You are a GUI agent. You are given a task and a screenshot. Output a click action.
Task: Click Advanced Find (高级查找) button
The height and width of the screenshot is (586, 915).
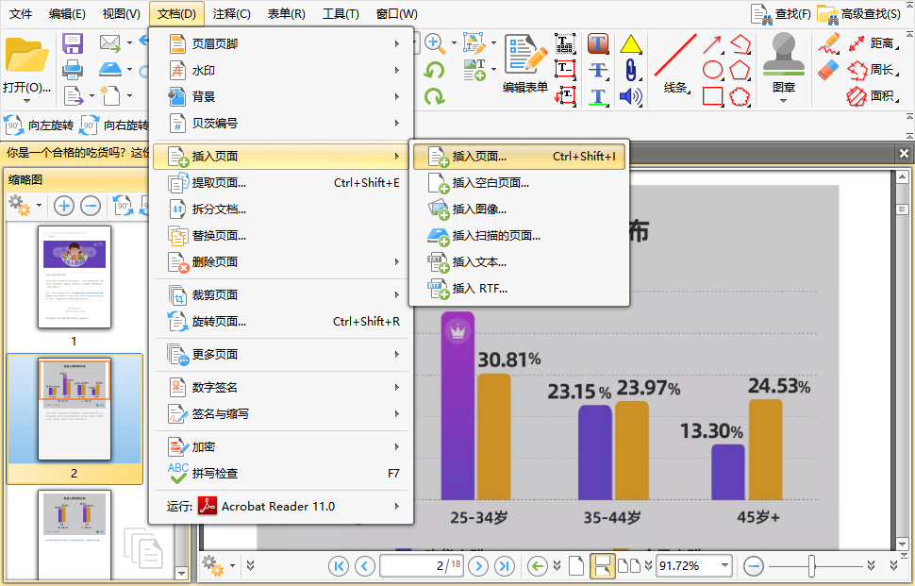[x=859, y=14]
